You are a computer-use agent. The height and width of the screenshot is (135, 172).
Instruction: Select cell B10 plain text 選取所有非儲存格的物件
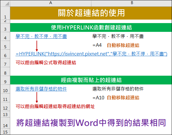point(118,89)
